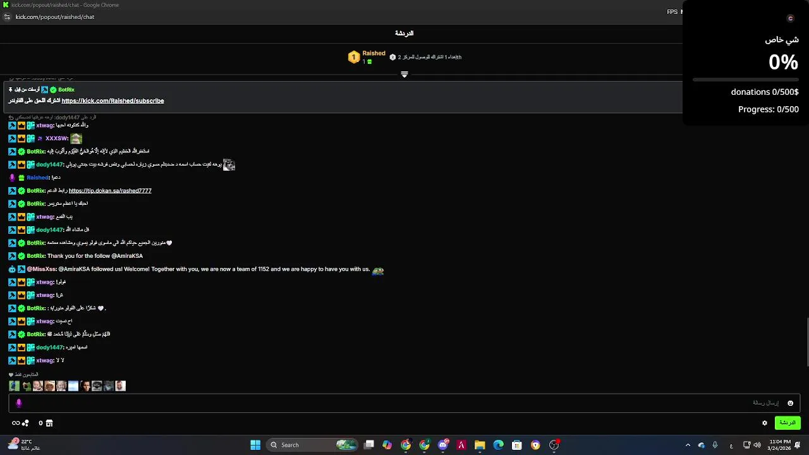Click the 0% value in goal overlay
This screenshot has height=455, width=809.
783,62
